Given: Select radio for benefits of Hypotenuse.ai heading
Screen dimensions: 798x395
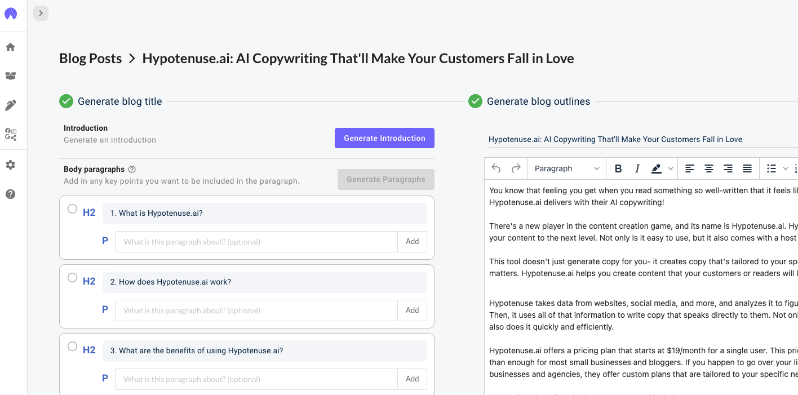Looking at the screenshot, I should [72, 347].
